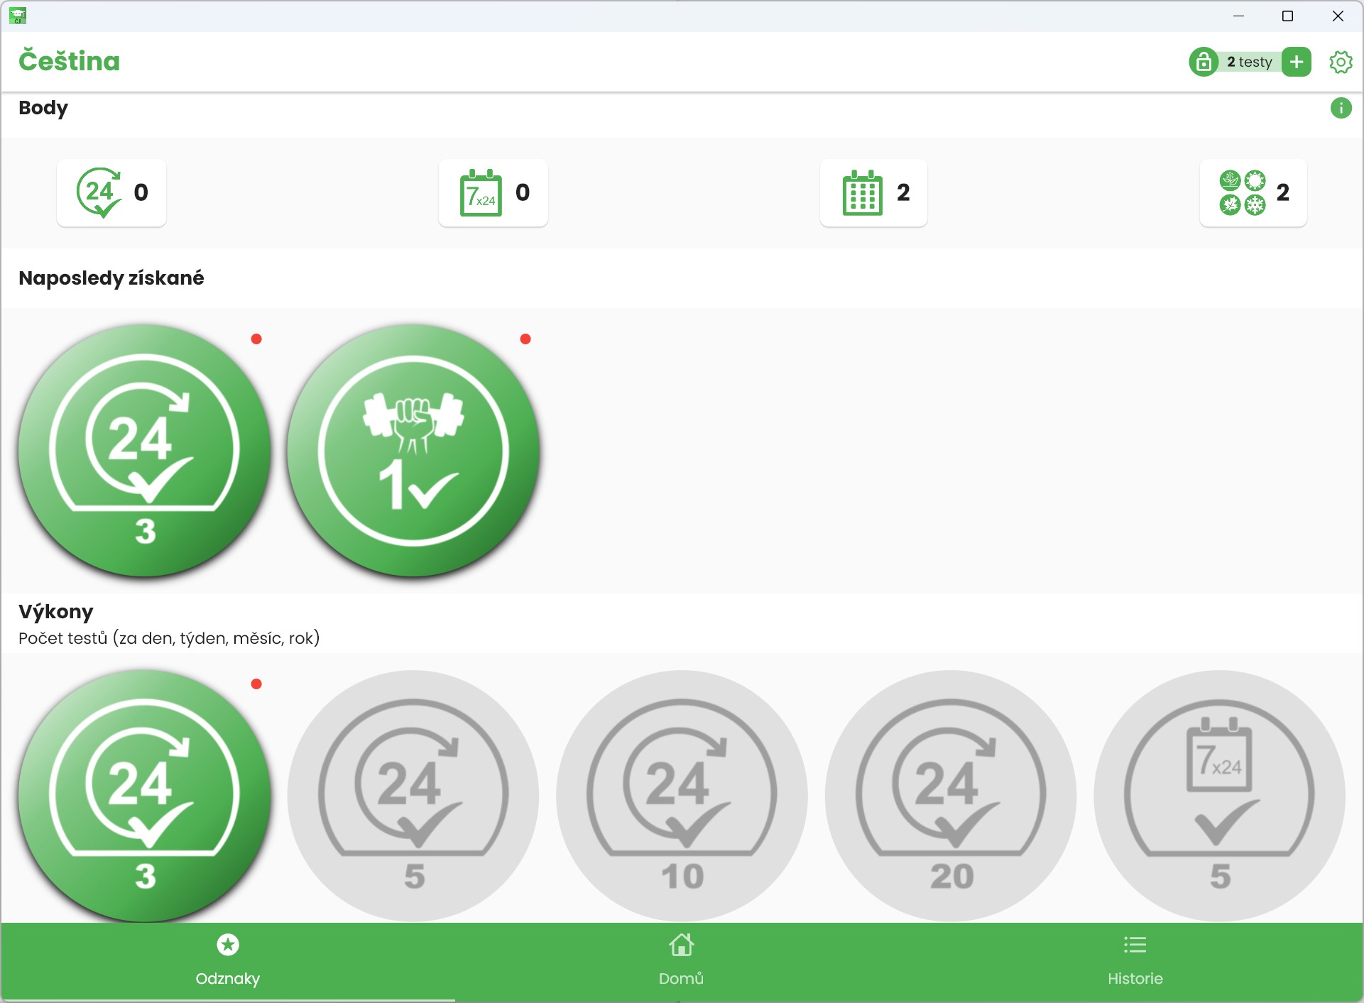
Task: Click the Čeština app title
Action: click(x=69, y=61)
